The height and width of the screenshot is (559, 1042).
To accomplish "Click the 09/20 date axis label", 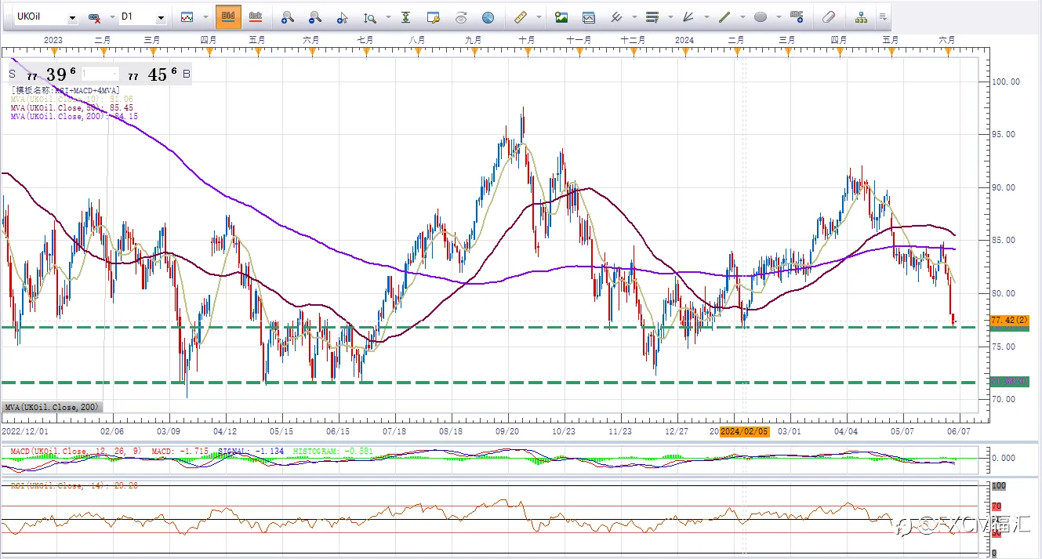I will pos(508,431).
